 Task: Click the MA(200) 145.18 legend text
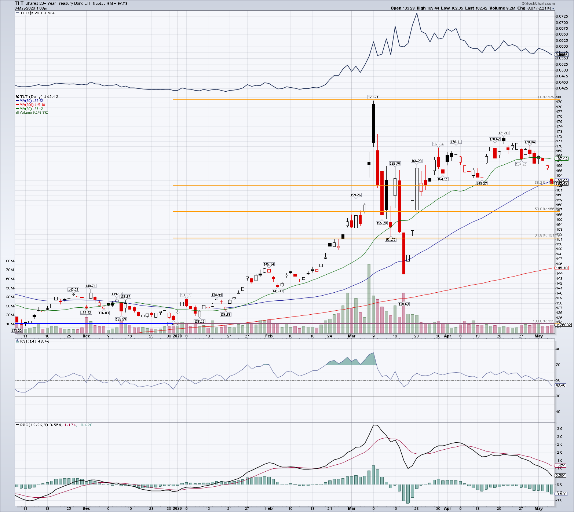(32, 105)
